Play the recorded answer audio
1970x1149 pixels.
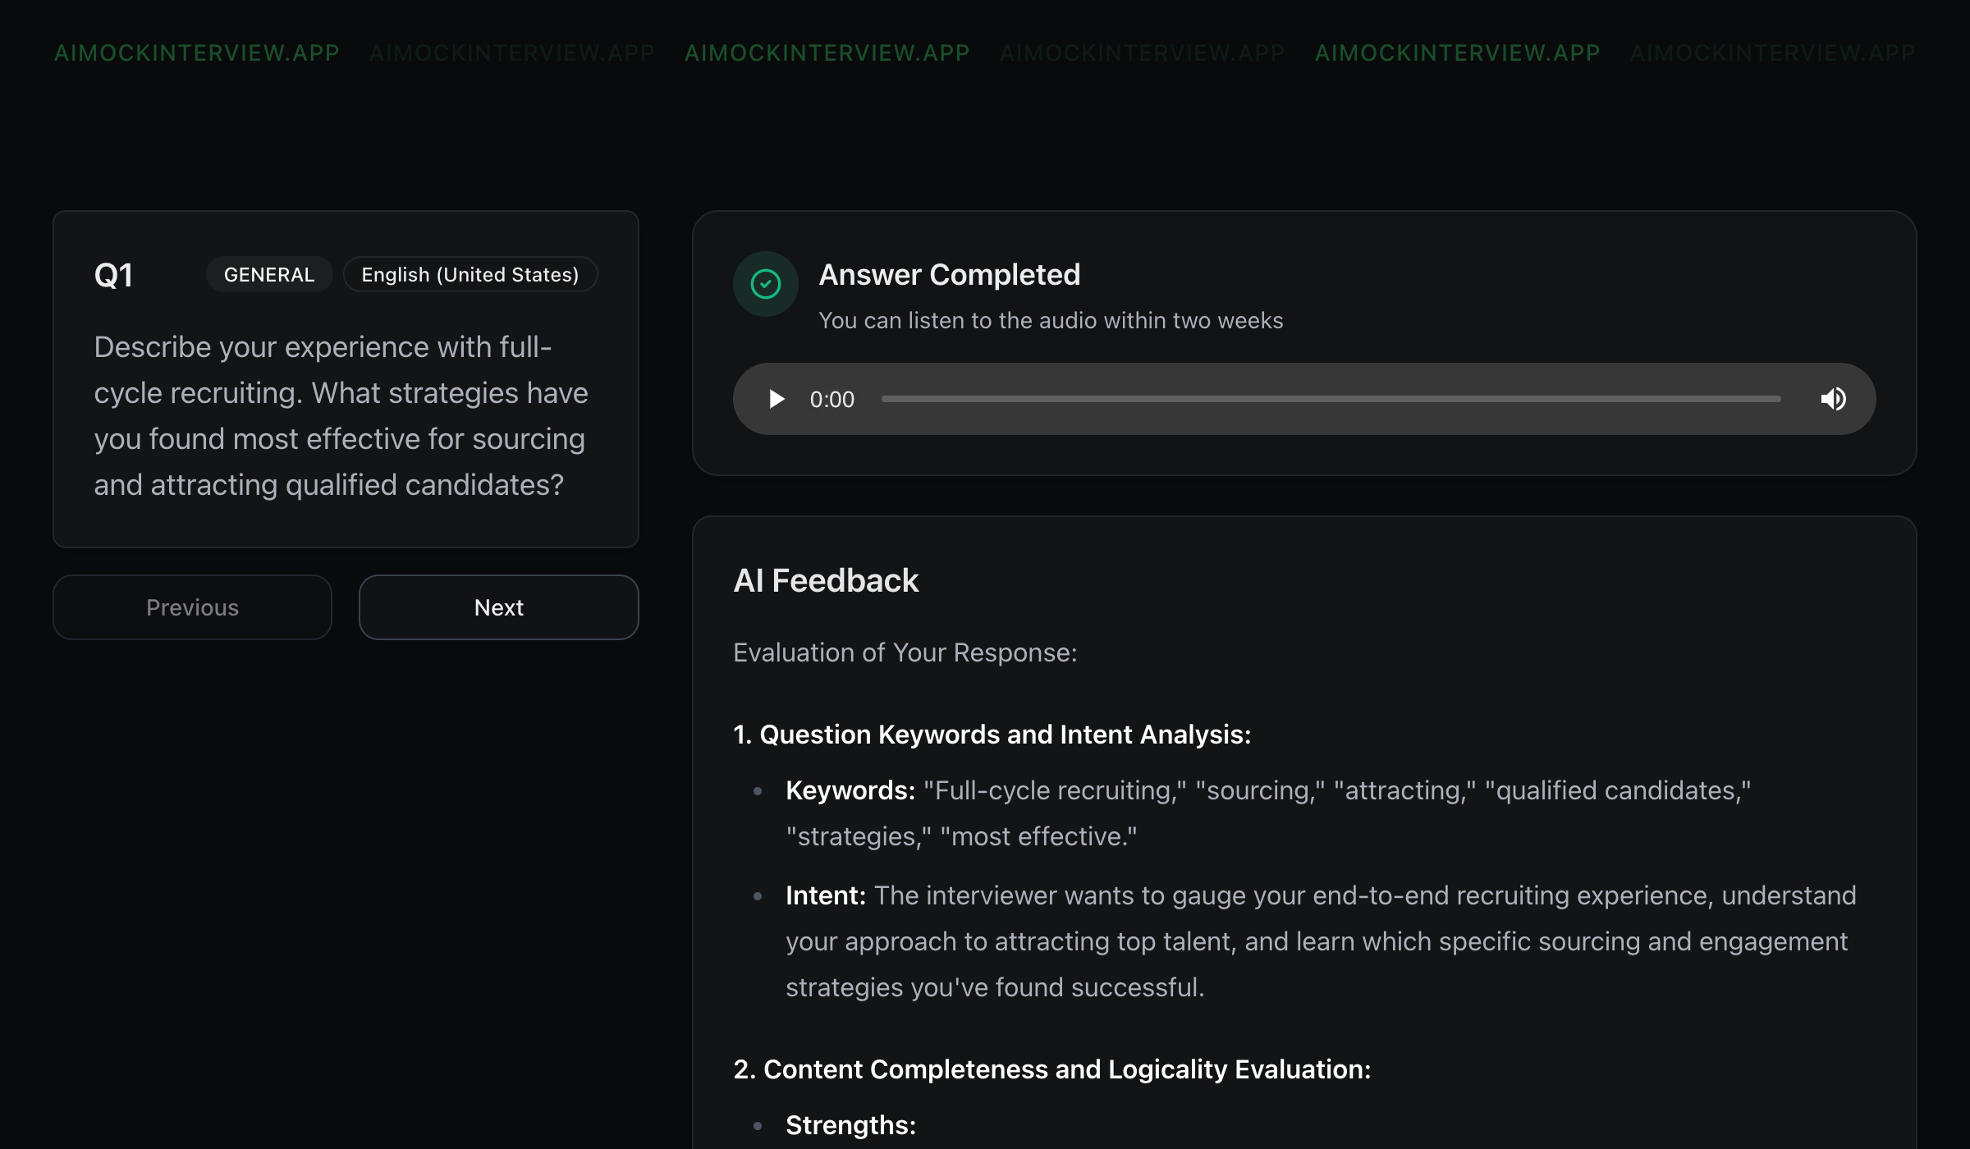[x=776, y=399]
